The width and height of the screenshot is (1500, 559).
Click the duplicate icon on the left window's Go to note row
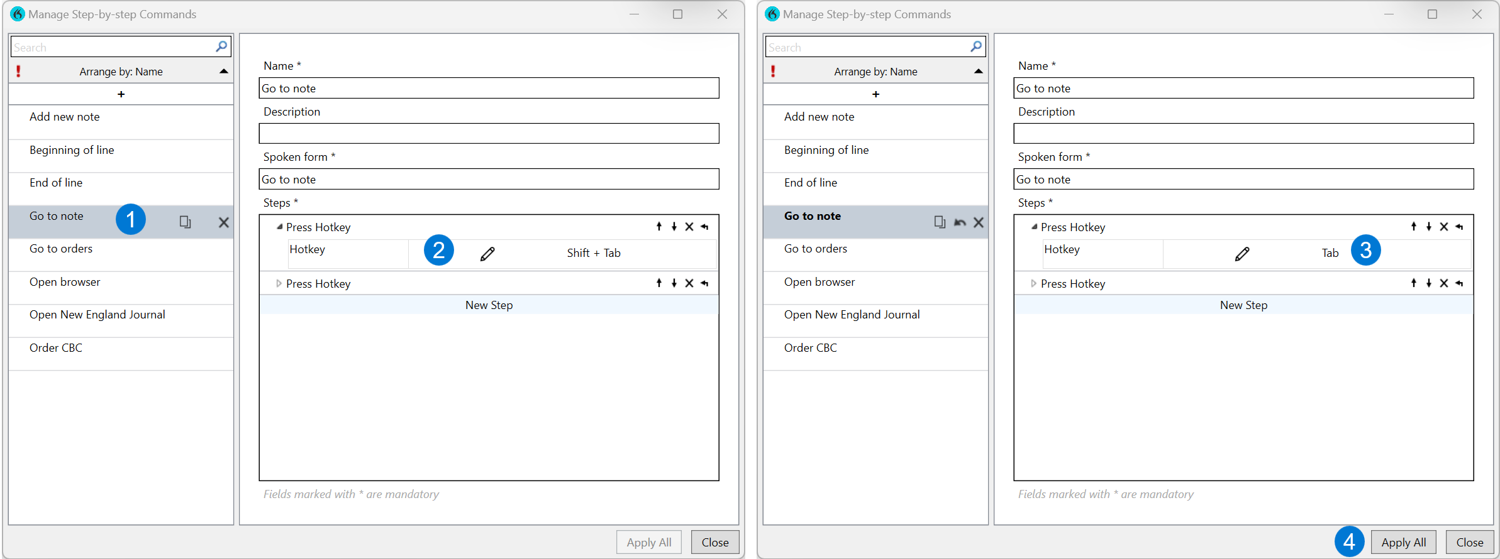tap(185, 222)
